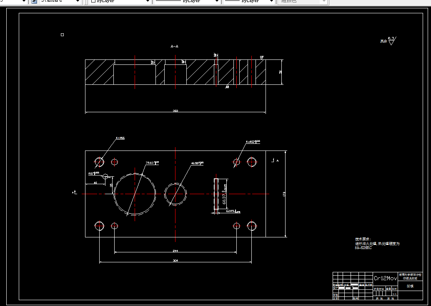Select the 6.285 slot width dimension
Screen dimensions: 431x306
pyautogui.click(x=233, y=211)
